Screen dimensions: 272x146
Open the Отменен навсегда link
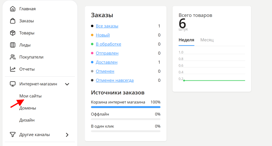pos(115,80)
